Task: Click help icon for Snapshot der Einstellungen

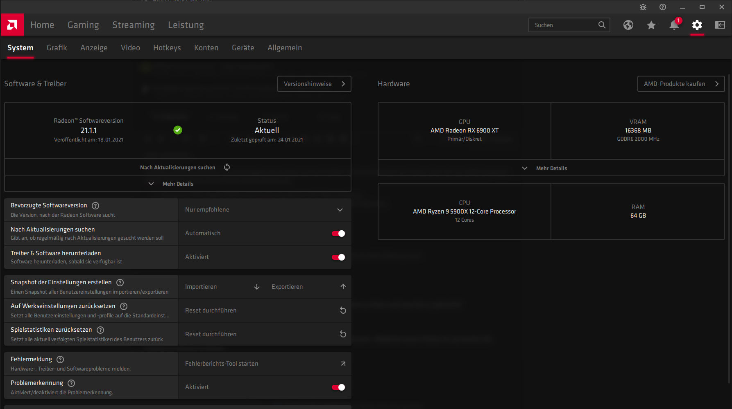Action: 120,283
